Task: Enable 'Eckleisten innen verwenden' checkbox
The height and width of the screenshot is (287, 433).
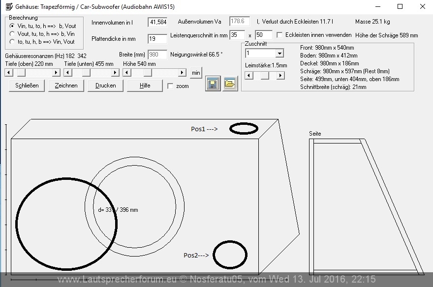Action: (x=280, y=35)
